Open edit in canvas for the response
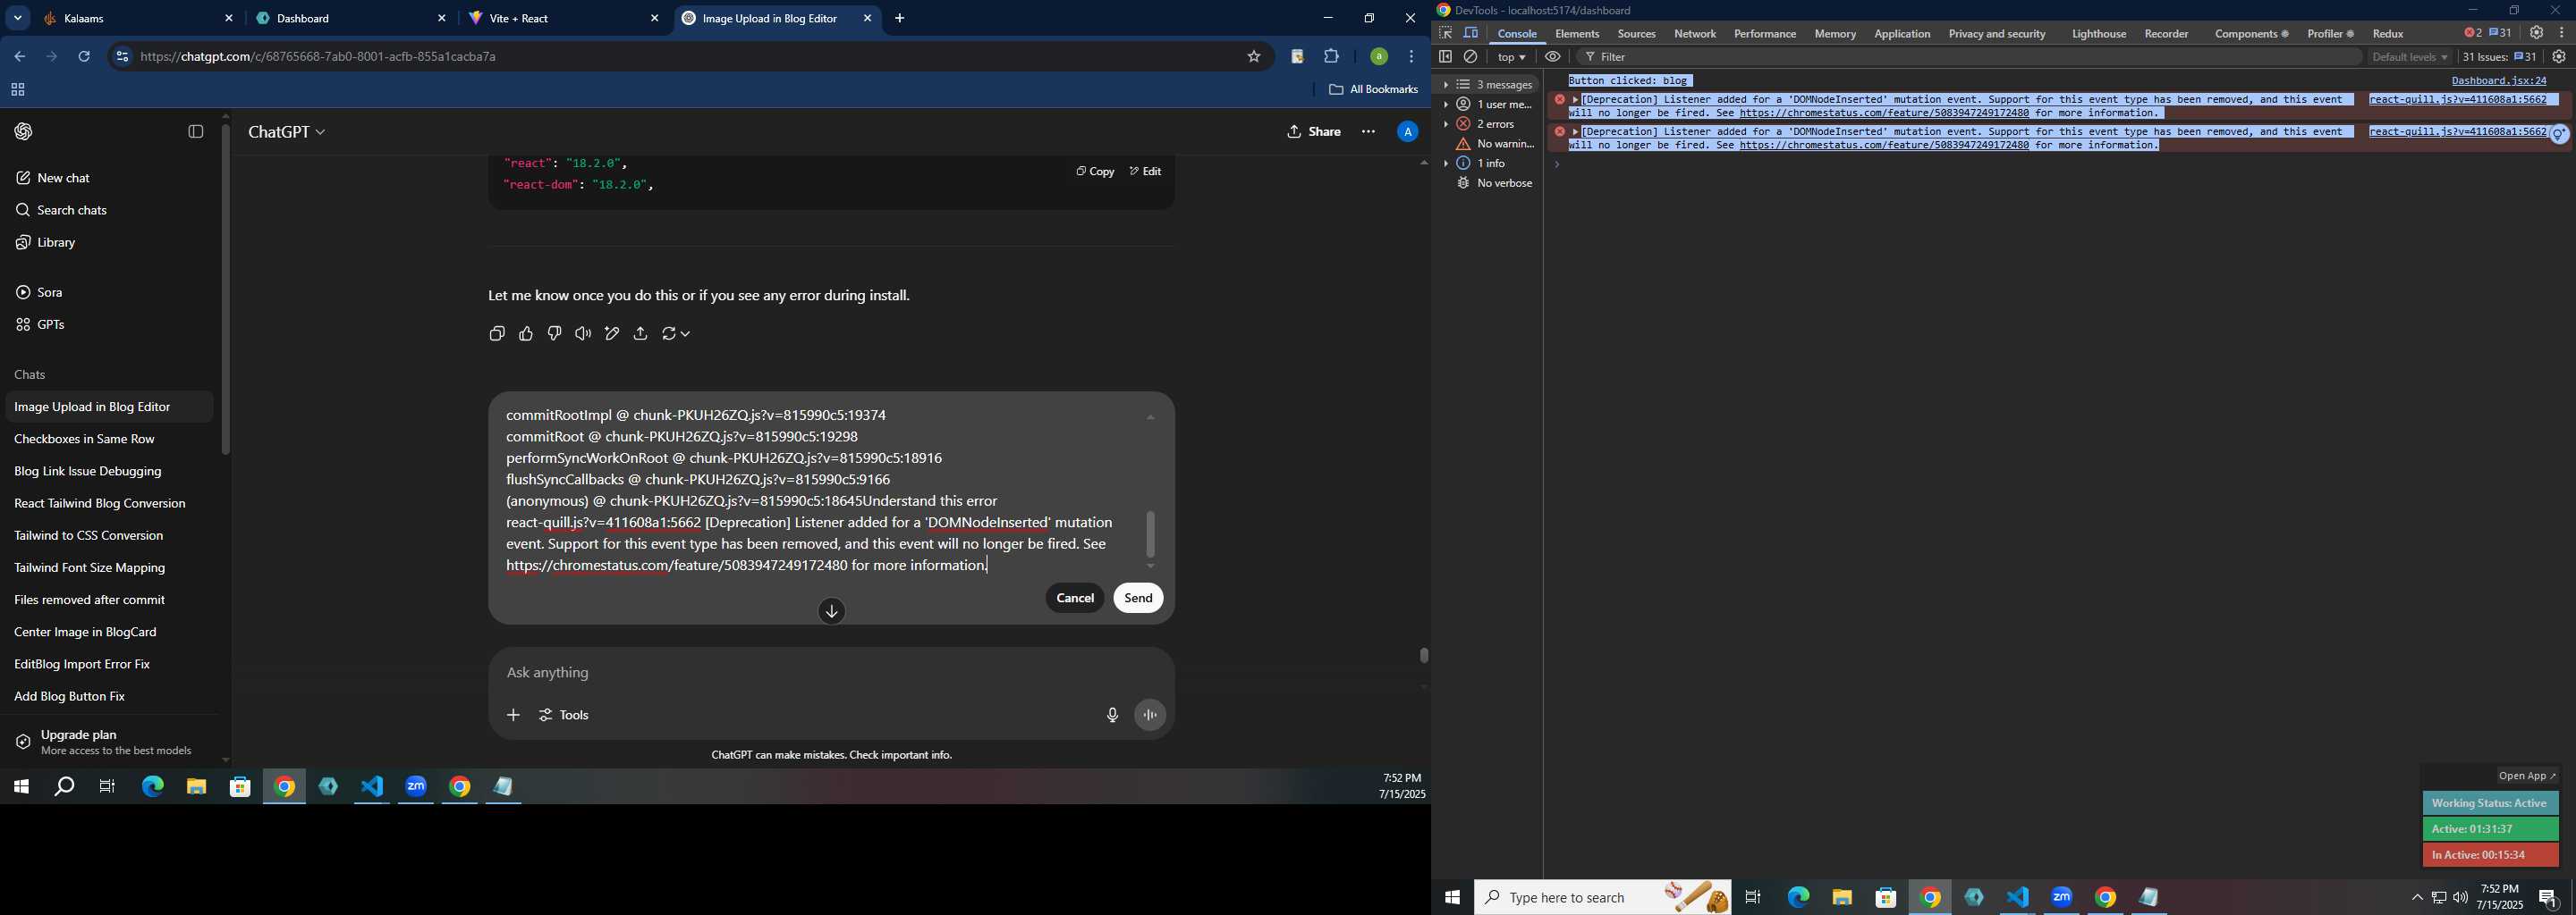This screenshot has height=915, width=2576. point(612,333)
